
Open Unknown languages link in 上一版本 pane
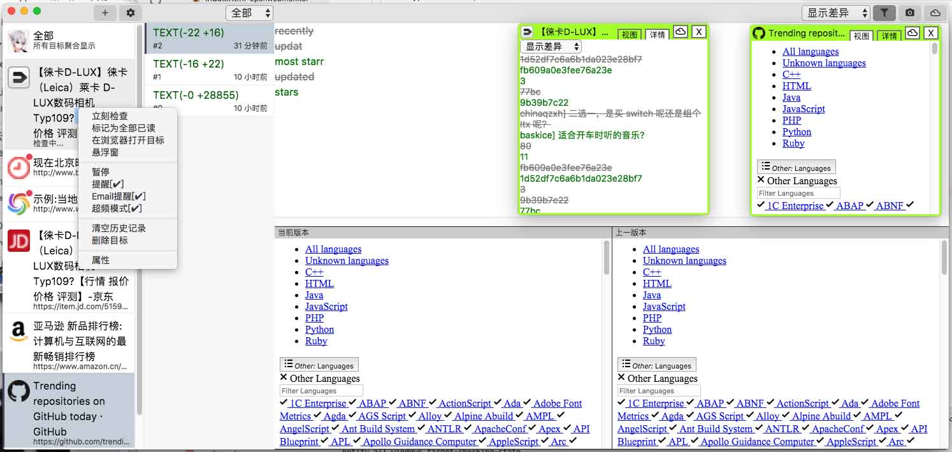coord(684,261)
